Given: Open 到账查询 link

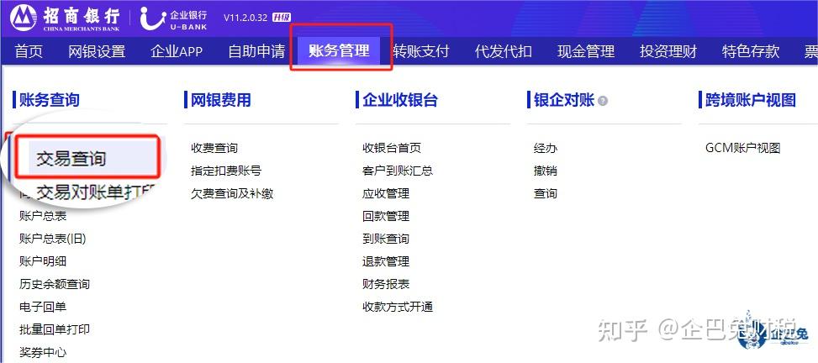Looking at the screenshot, I should pyautogui.click(x=386, y=239).
